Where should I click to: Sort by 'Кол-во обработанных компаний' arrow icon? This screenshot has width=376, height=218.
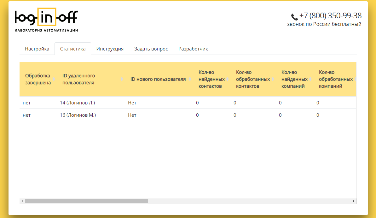[x=355, y=79]
